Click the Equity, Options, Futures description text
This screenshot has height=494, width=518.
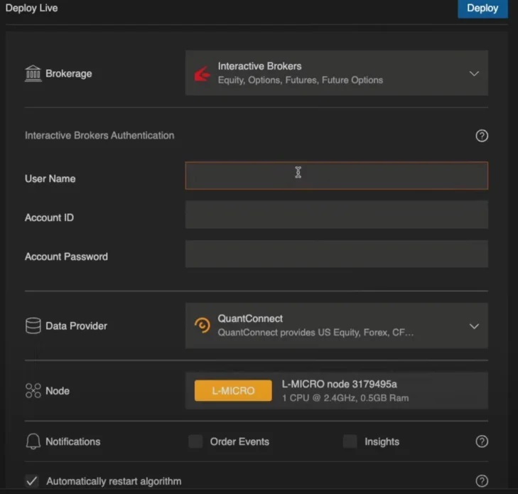tap(301, 80)
